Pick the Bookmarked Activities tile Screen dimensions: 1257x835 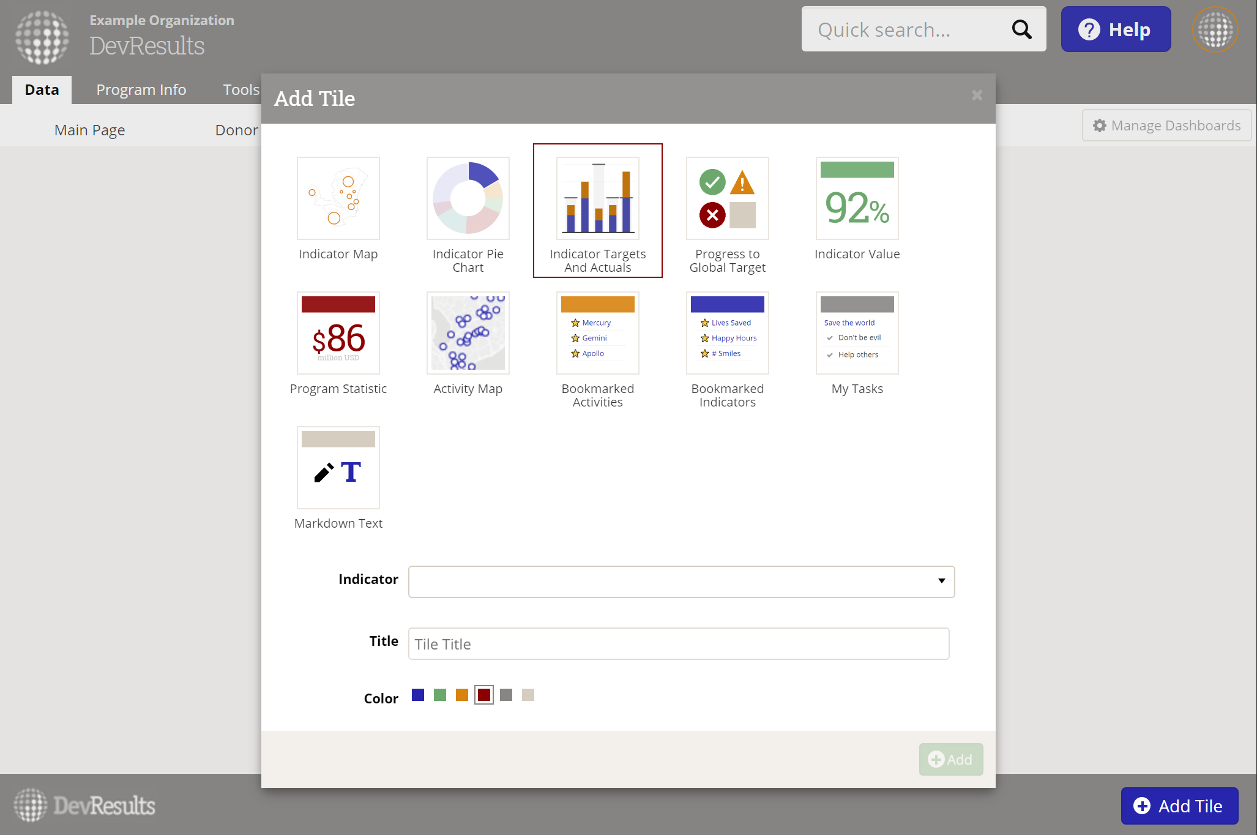pos(597,333)
